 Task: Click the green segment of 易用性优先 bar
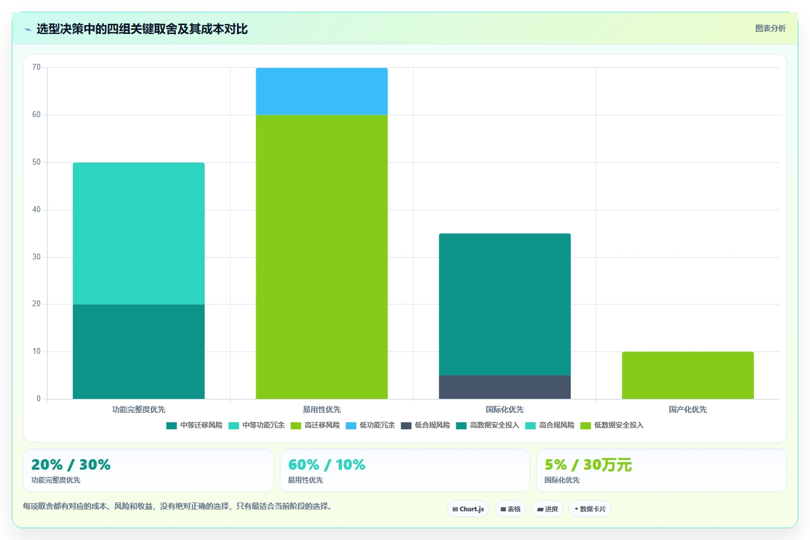[x=321, y=257]
